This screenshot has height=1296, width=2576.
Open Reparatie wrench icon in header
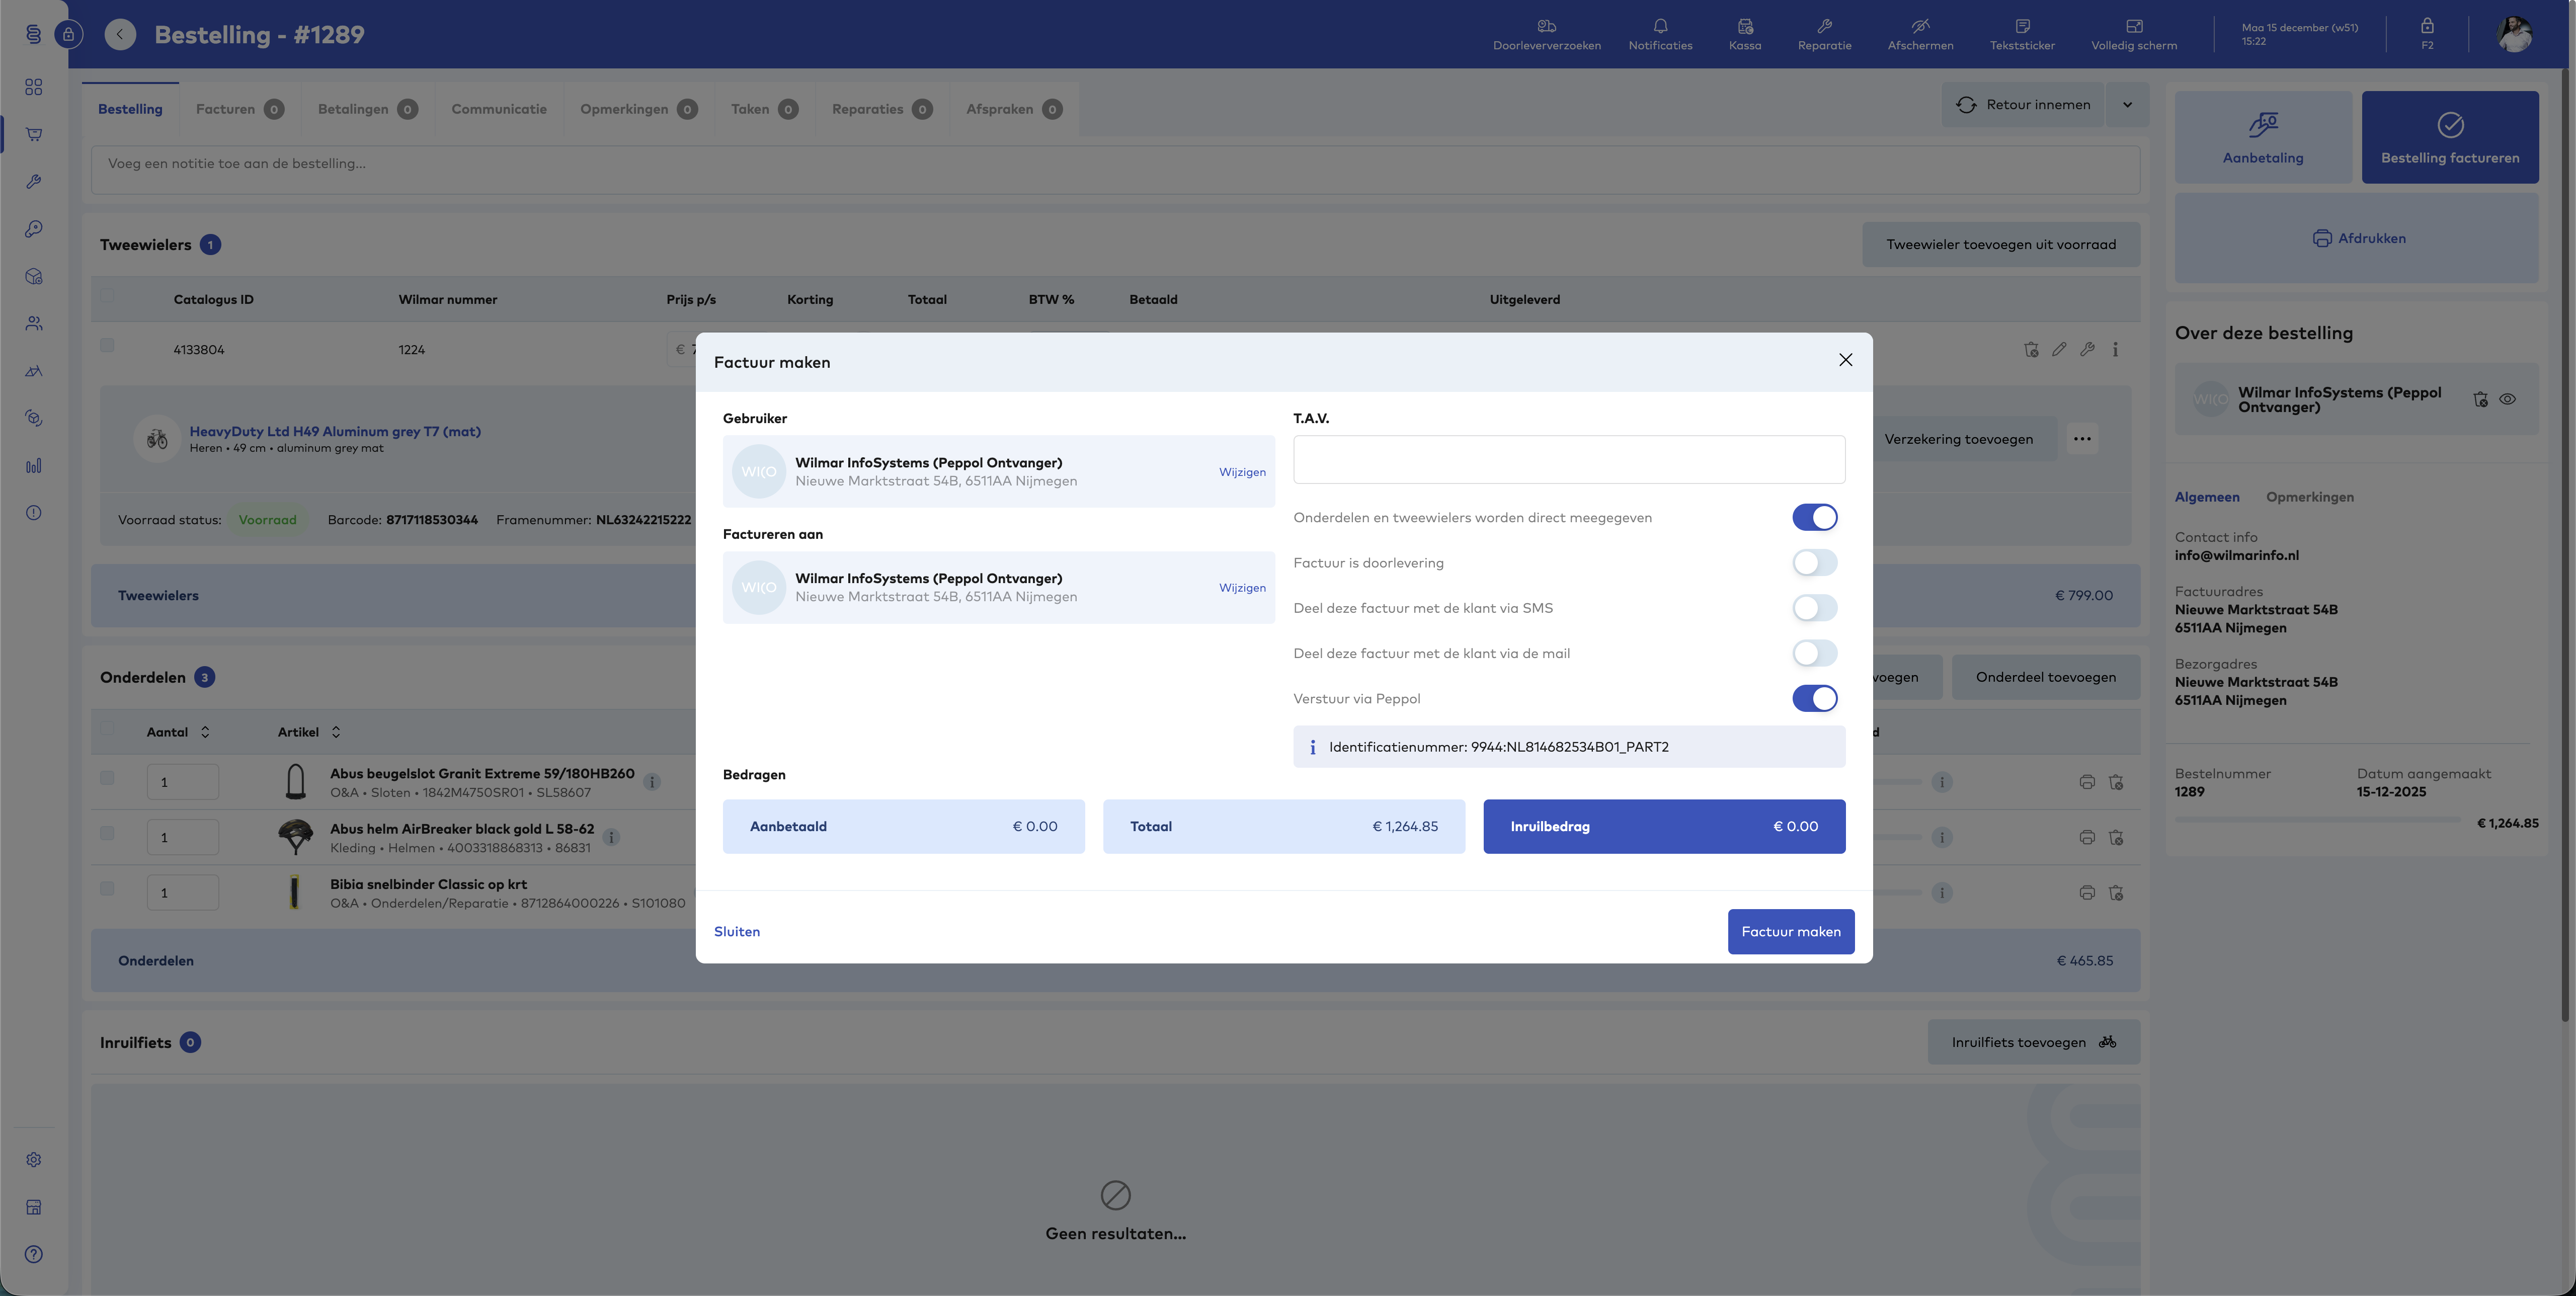click(x=1824, y=27)
